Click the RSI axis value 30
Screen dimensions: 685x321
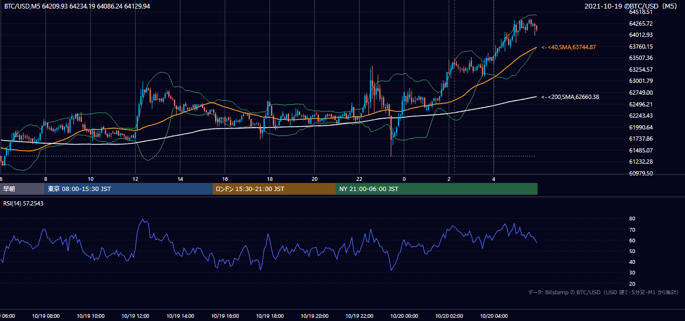click(x=632, y=273)
